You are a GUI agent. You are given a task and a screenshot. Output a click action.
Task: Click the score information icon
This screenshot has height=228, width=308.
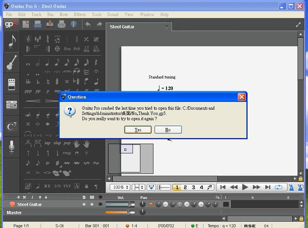74,24
